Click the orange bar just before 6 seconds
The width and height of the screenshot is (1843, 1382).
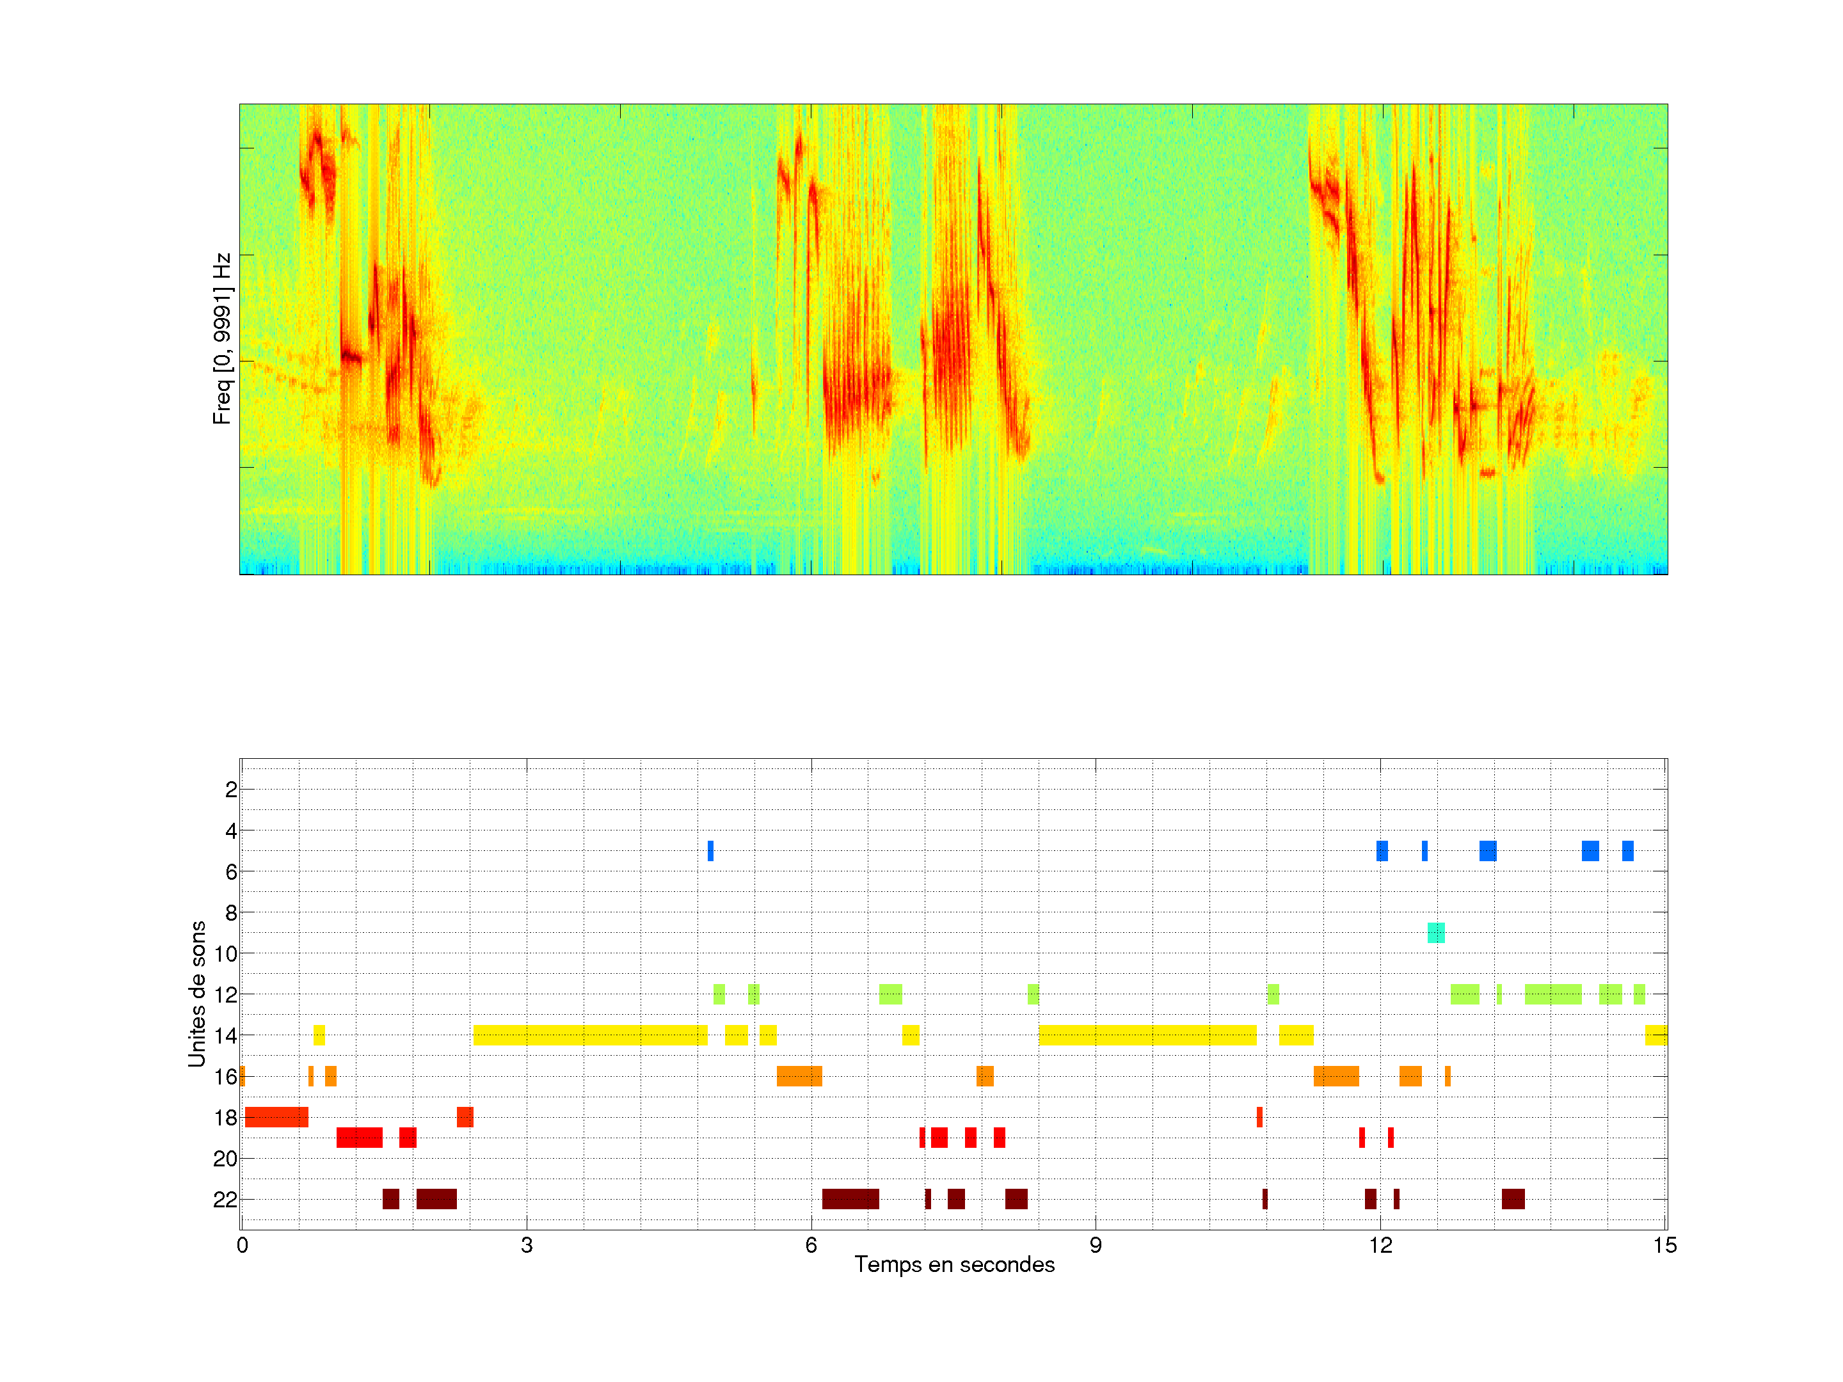coord(799,1076)
